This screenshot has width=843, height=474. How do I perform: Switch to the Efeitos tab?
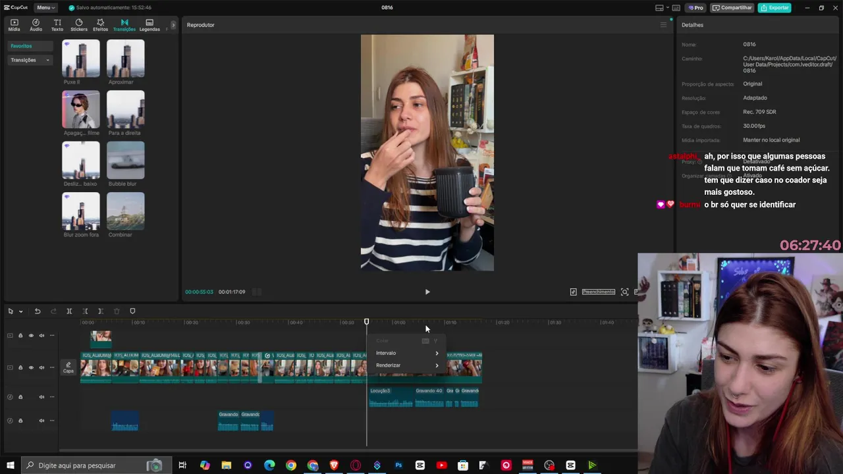100,25
